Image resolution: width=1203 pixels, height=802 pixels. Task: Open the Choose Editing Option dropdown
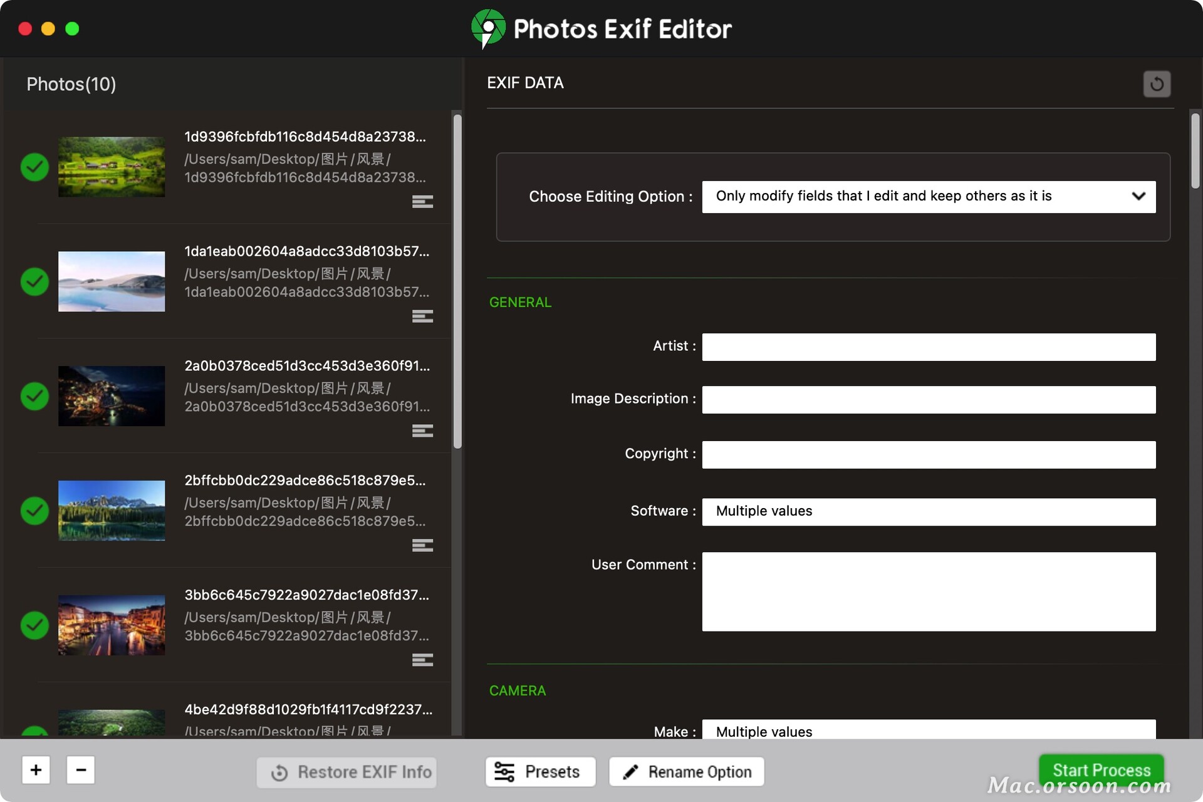[x=927, y=197]
